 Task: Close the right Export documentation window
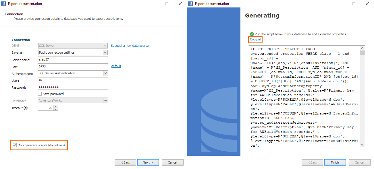click(x=367, y=4)
